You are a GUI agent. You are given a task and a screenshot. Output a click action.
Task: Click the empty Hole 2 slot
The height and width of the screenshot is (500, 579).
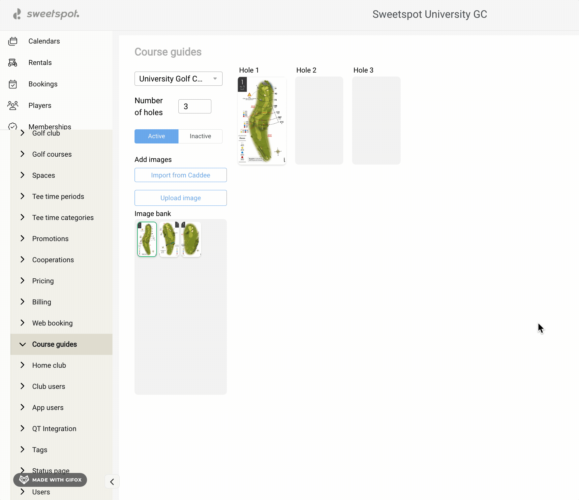tap(319, 121)
